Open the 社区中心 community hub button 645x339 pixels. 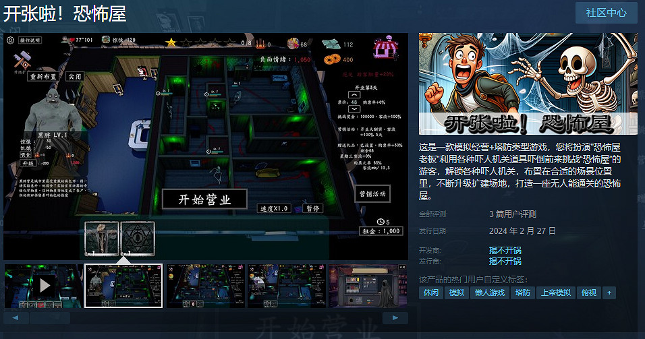[x=606, y=13]
